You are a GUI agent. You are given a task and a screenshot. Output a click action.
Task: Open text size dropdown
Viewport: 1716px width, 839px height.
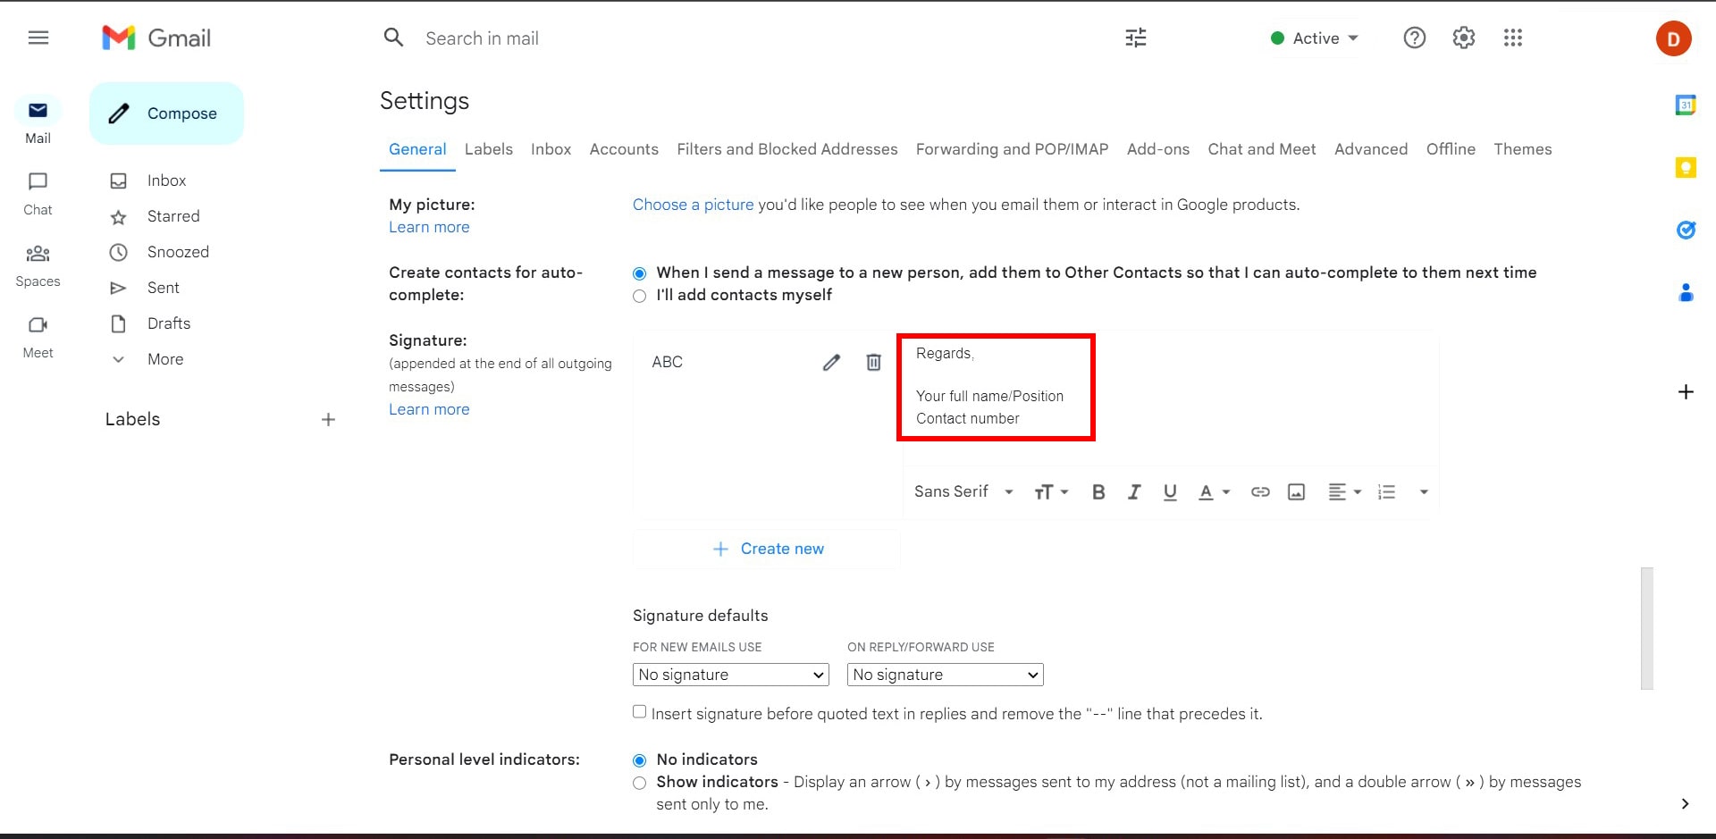click(1051, 491)
